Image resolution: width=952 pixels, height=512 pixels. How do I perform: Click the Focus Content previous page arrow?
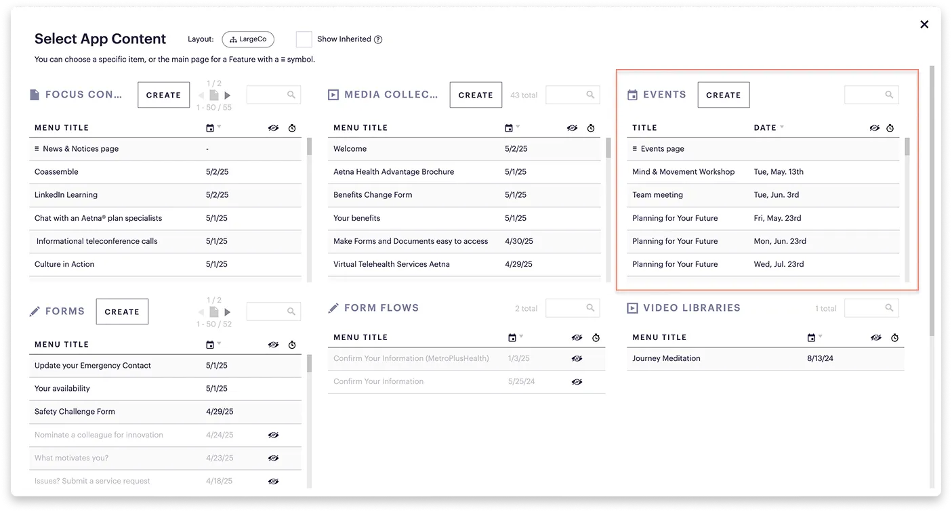click(201, 95)
